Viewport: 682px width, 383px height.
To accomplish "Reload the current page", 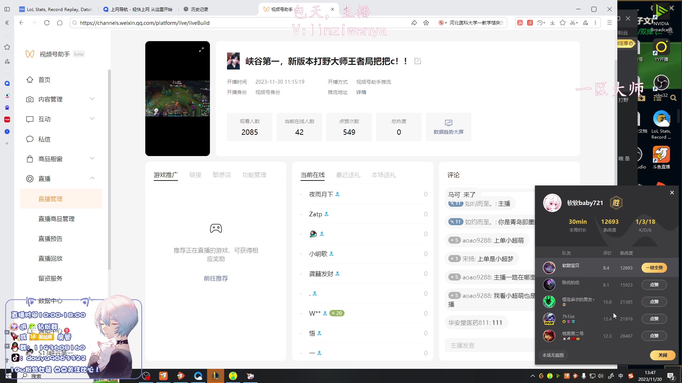I will (47, 23).
